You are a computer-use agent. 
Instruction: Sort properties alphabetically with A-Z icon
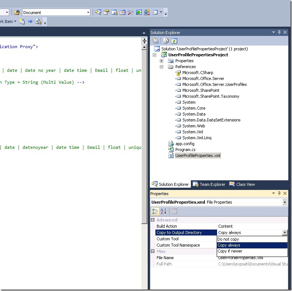pyautogui.click(x=163, y=211)
